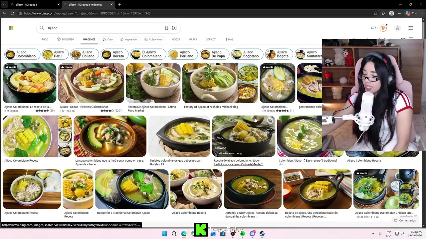The width and height of the screenshot is (426, 239).
Task: Open Steam from the taskbar
Action: pyautogui.click(x=262, y=234)
